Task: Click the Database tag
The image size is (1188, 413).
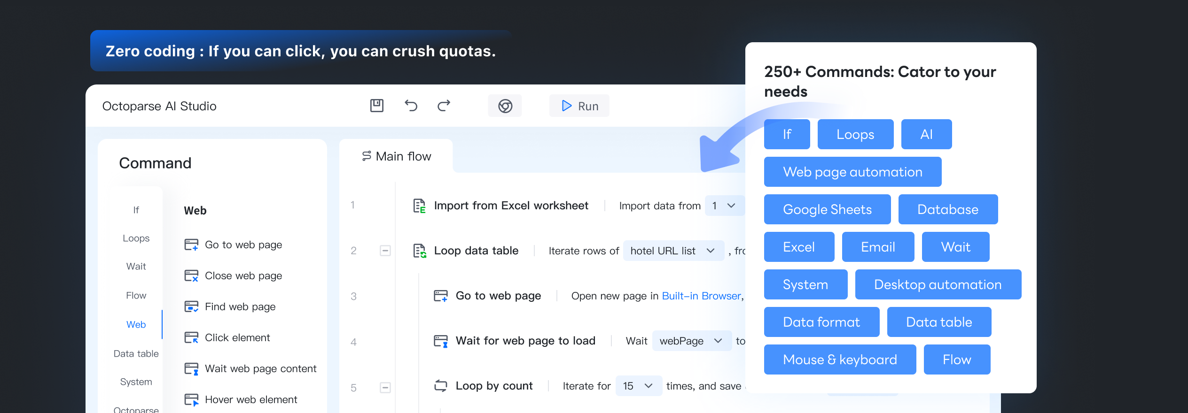Action: [x=948, y=209]
